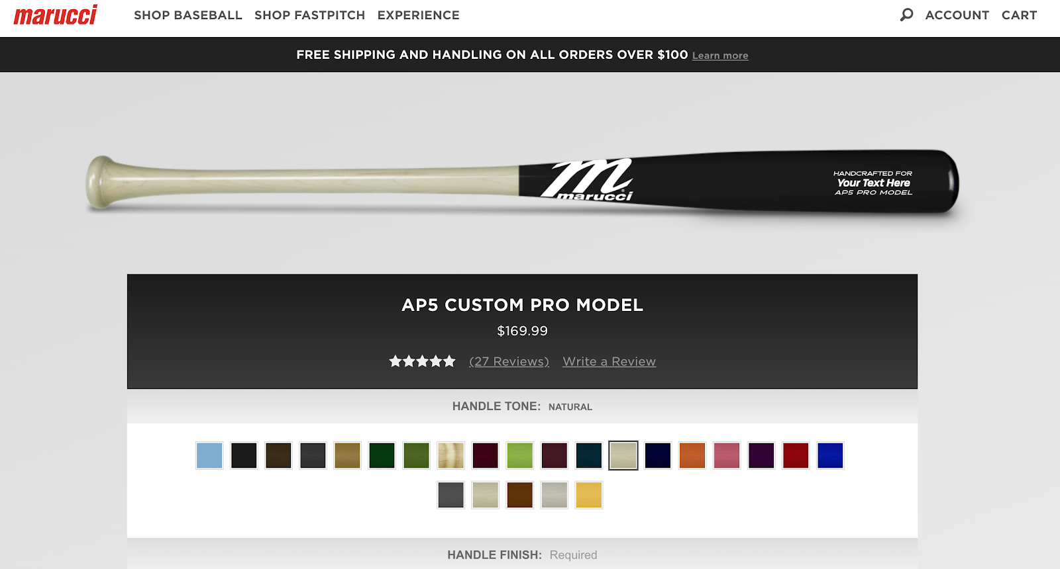This screenshot has height=569, width=1060.
Task: Pick the dark green handle tone
Action: pyautogui.click(x=382, y=455)
